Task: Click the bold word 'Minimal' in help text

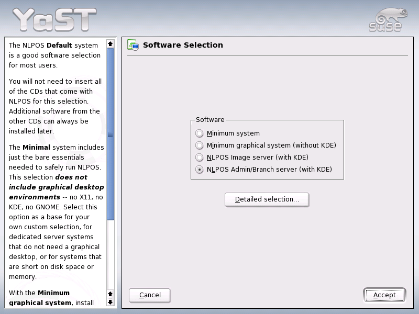Action: coord(36,147)
